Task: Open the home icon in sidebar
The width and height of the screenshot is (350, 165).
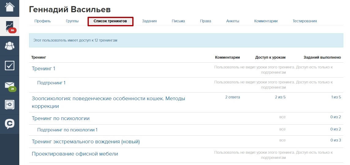Action: (x=9, y=7)
